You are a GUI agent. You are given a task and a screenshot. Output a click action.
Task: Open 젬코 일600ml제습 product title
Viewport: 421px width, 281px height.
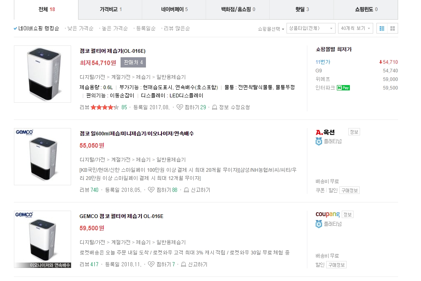click(137, 133)
